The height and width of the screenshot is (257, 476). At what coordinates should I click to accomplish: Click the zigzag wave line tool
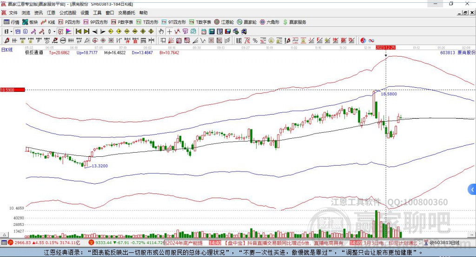(x=203, y=40)
